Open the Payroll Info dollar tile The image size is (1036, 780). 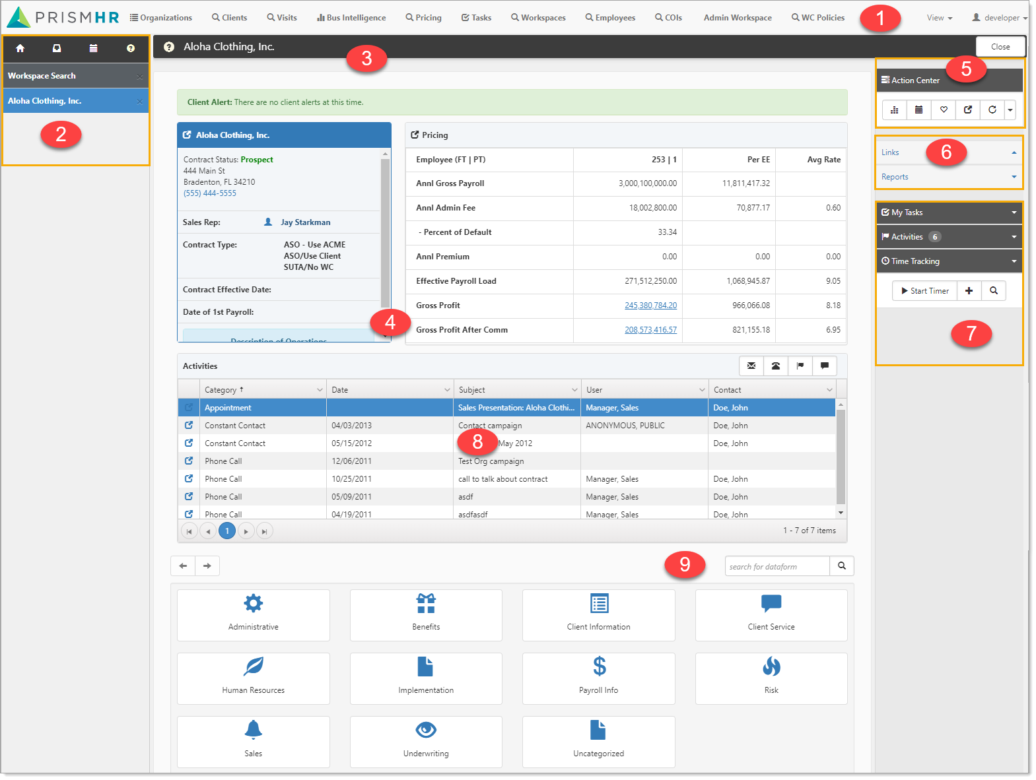click(599, 678)
